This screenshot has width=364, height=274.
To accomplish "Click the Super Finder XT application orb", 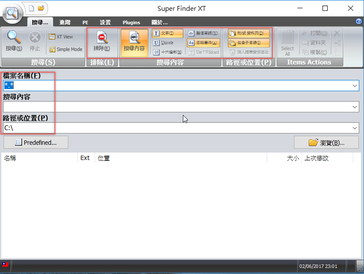I will tap(12, 14).
